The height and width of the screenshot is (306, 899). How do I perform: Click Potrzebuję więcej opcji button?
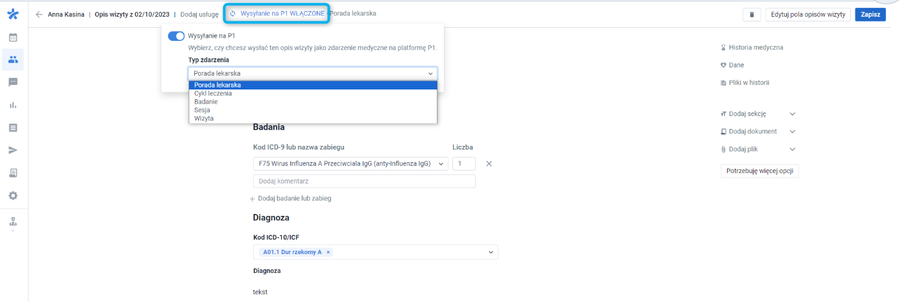(x=759, y=171)
